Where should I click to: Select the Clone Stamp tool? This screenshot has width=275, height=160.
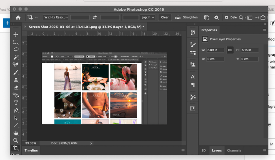click(x=16, y=80)
